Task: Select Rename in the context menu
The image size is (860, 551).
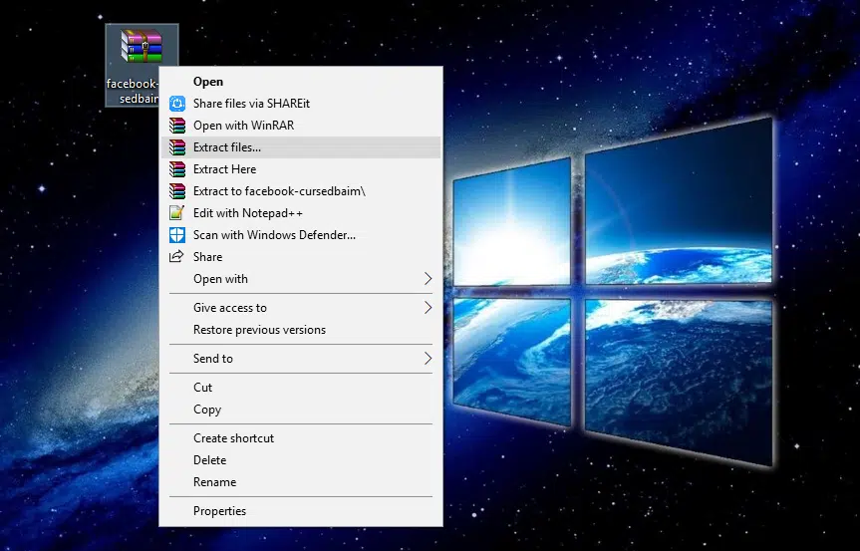Action: (x=215, y=482)
